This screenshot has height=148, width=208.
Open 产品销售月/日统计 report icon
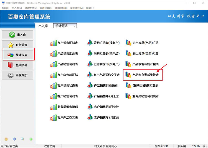pyautogui.click(x=90, y=85)
